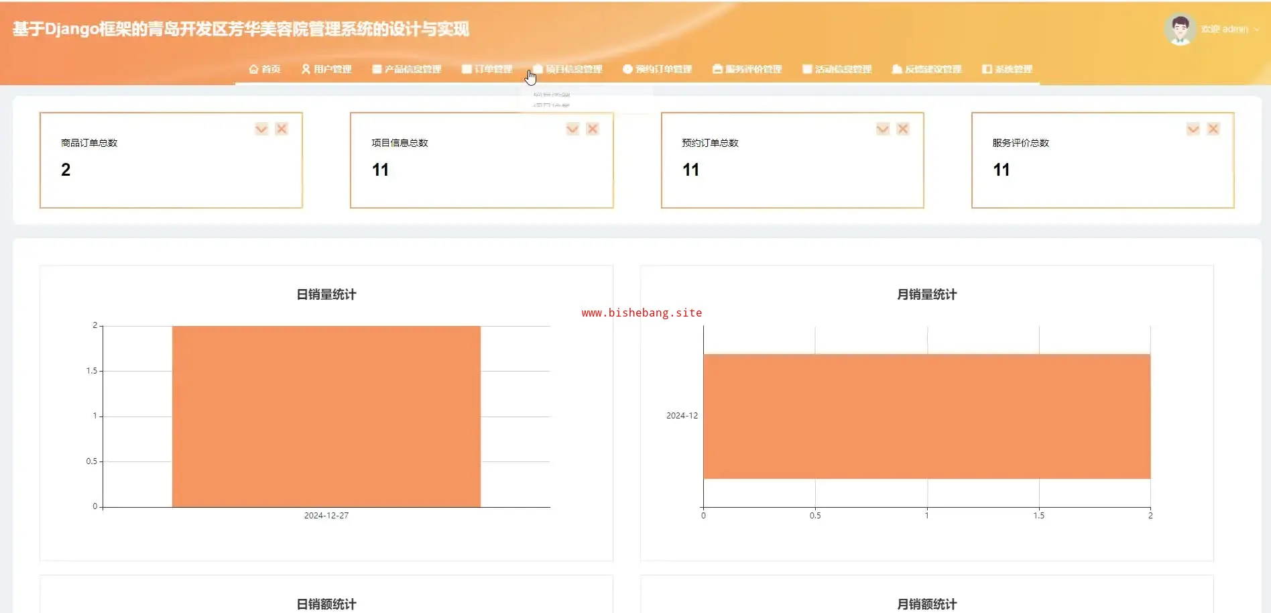Click the value 11 under 服务评价总数
The image size is (1271, 613).
(x=1002, y=170)
